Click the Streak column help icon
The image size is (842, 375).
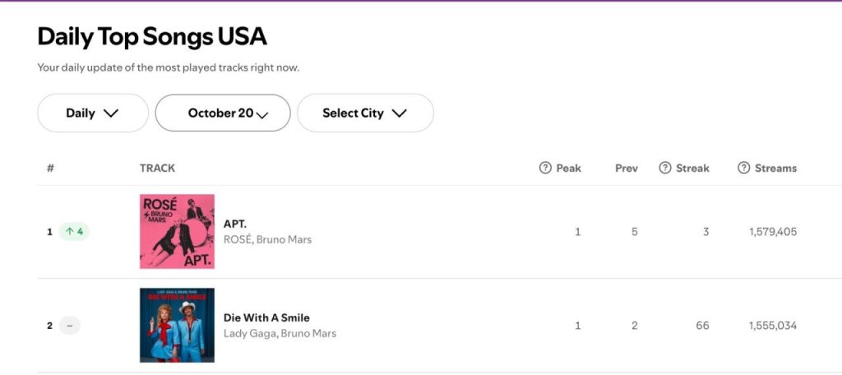tap(665, 168)
